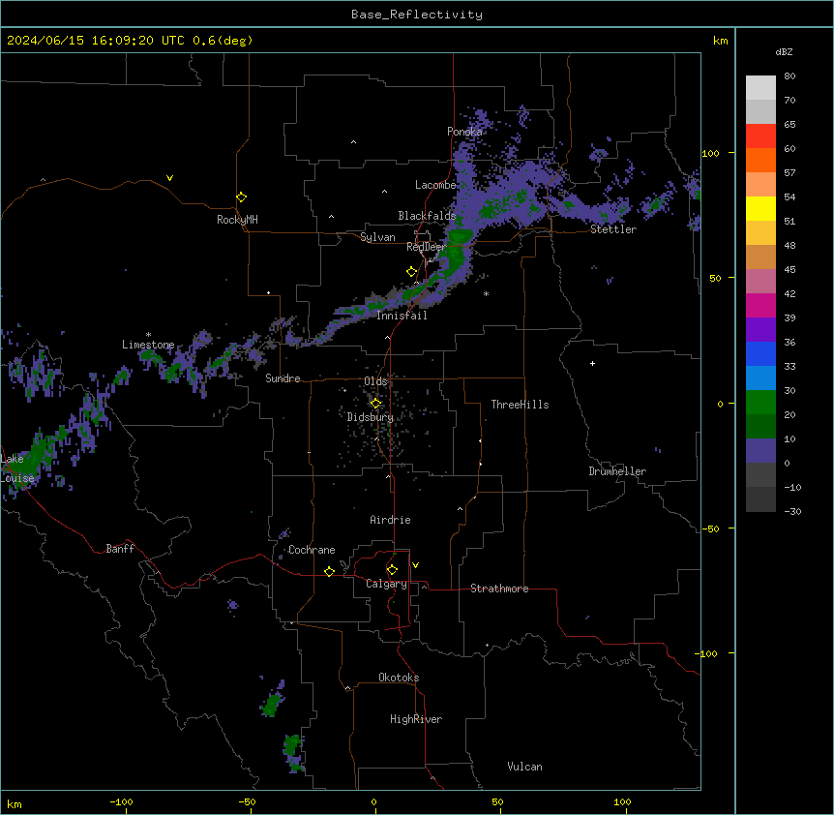This screenshot has height=815, width=834.
Task: Click the Okotoks town label
Action: [399, 678]
